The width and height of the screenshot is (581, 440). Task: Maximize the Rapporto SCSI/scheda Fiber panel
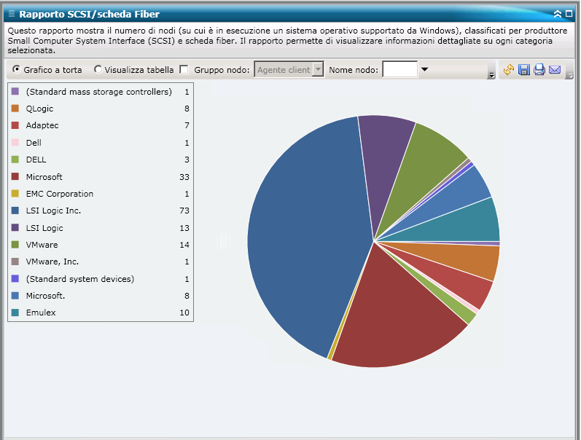pyautogui.click(x=569, y=14)
